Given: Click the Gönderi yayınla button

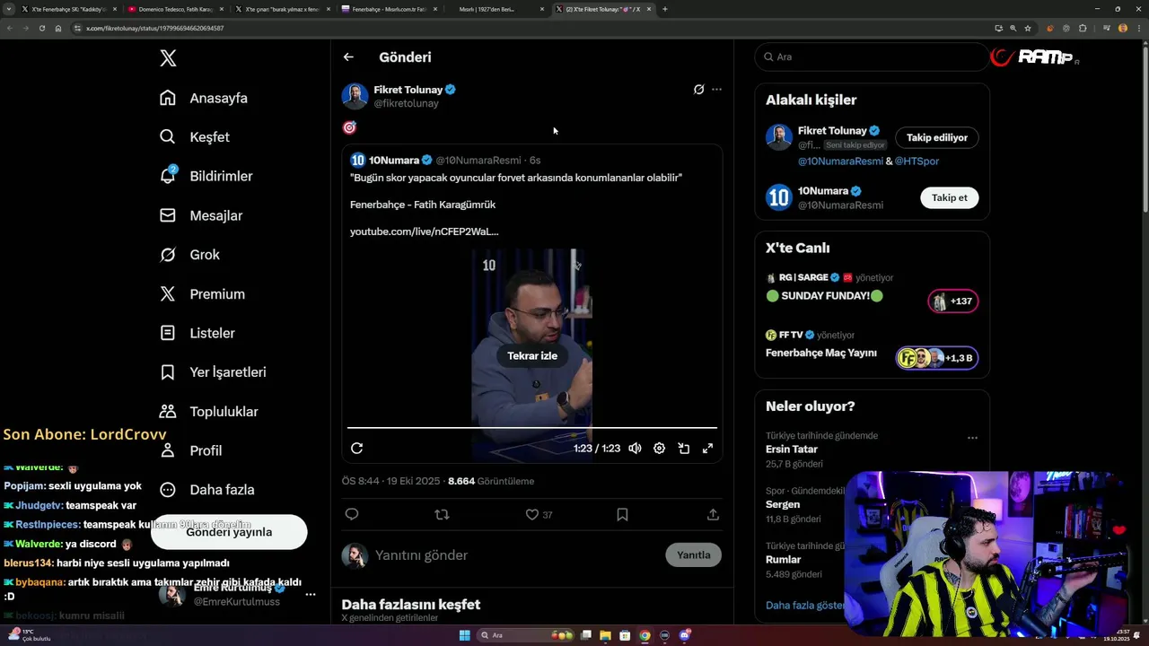Looking at the screenshot, I should click(229, 532).
